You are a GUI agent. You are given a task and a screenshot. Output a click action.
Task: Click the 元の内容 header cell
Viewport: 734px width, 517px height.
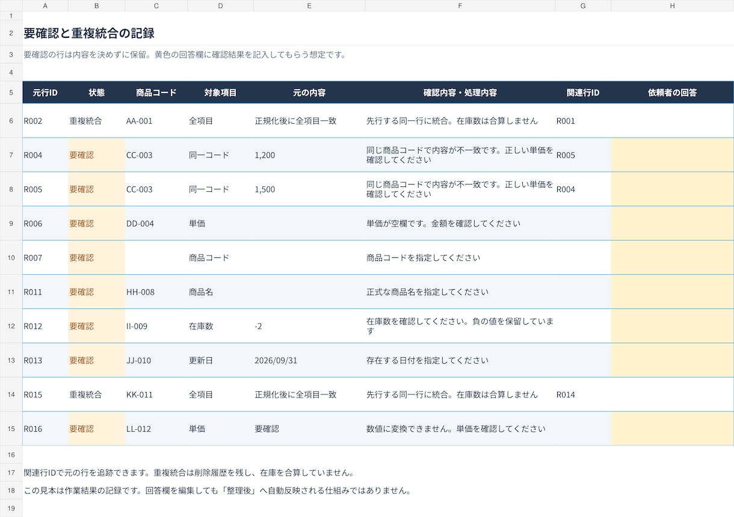point(309,93)
